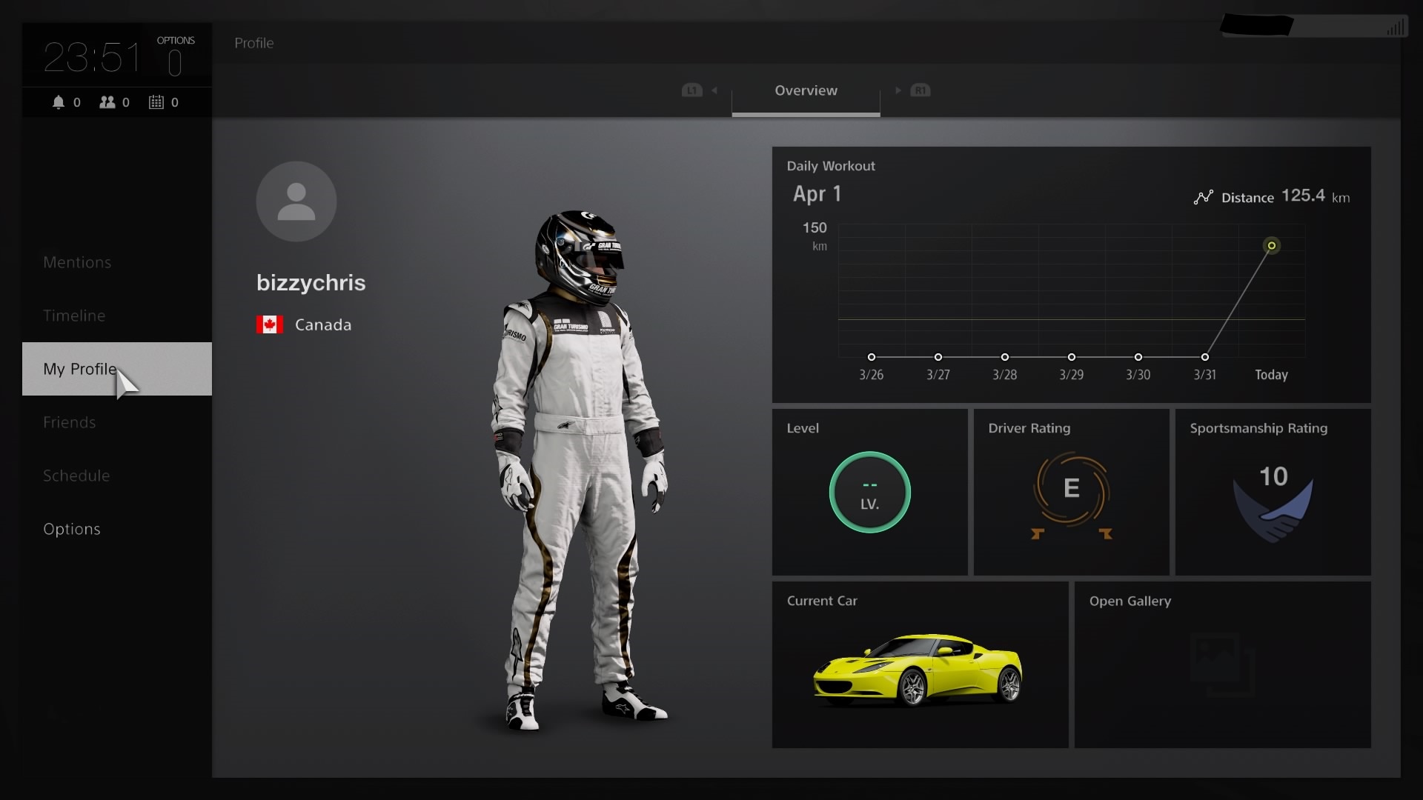Open the Open Gallery tile
Screen dimensions: 1423x800
coord(1222,664)
